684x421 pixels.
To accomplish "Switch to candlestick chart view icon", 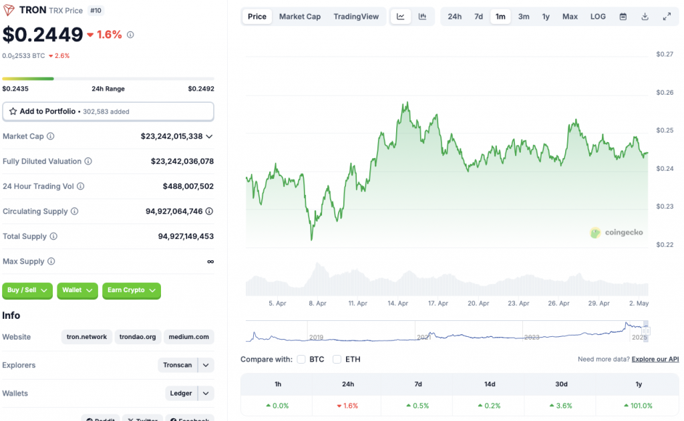I will pyautogui.click(x=422, y=17).
